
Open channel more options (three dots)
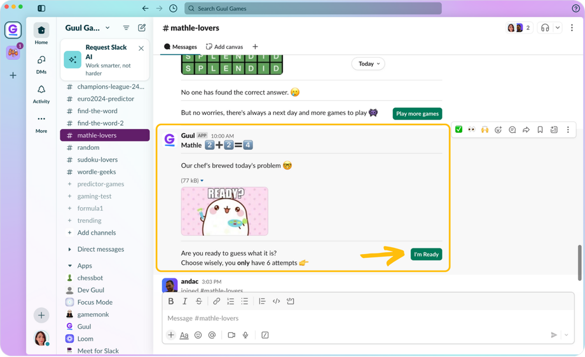click(572, 27)
